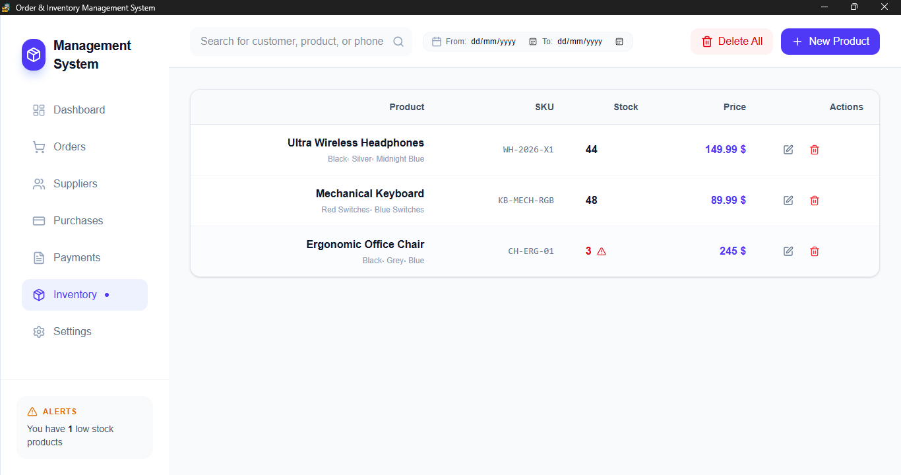
Task: Click SKU KB-MECH-RGB
Action: [526, 201]
